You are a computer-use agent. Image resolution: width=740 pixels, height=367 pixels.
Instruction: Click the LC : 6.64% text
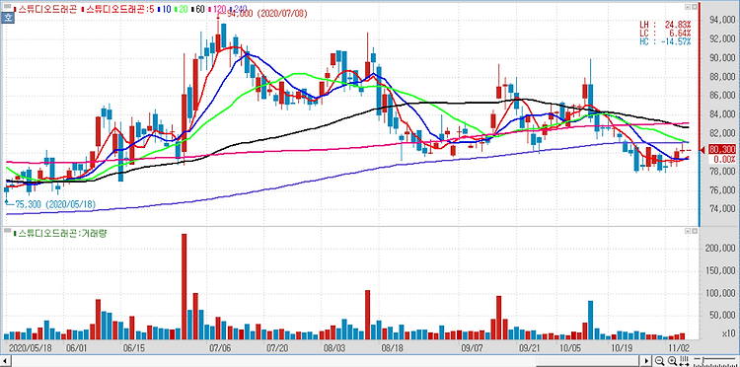(665, 33)
